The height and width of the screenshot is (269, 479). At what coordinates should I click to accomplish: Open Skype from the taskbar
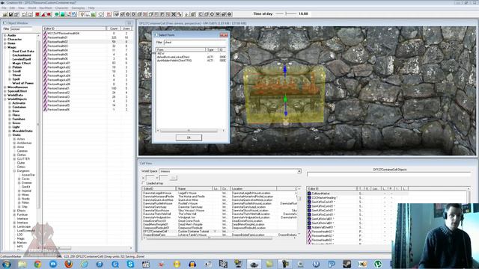[x=130, y=264]
